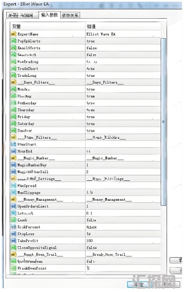
Task: Click the icon beside the Friday parameter
Action: pyautogui.click(x=14, y=117)
